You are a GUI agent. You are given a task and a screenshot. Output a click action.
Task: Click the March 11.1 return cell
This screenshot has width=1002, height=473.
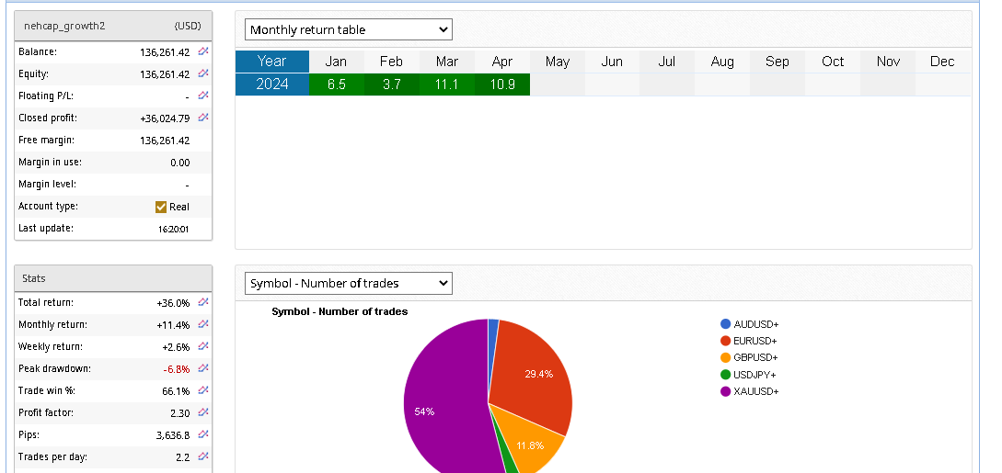tap(447, 84)
